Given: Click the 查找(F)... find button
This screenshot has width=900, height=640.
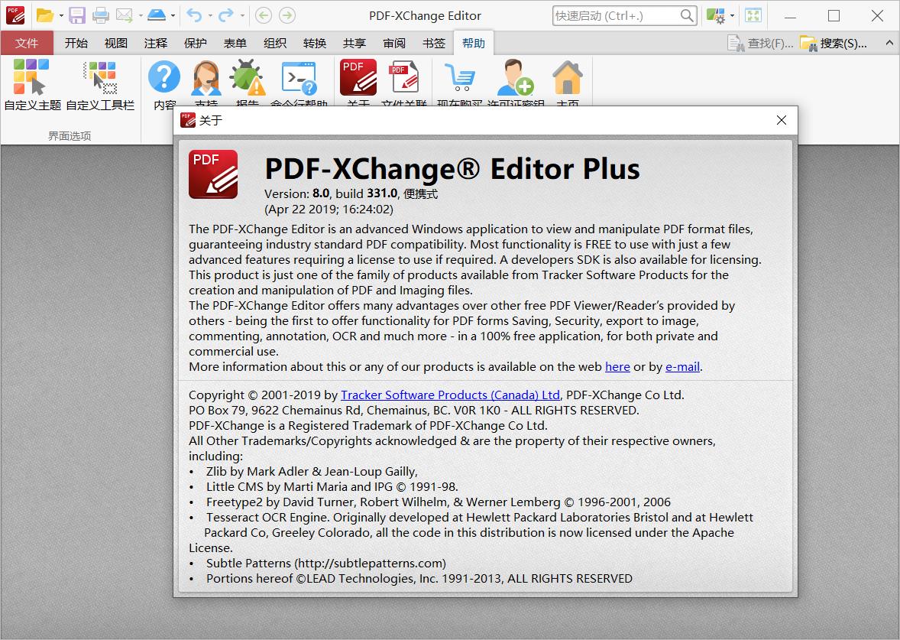Looking at the screenshot, I should click(x=760, y=43).
